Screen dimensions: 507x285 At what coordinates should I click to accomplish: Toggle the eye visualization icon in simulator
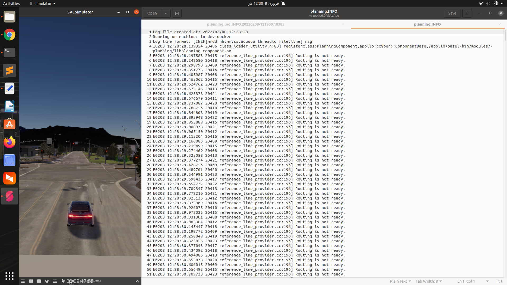tap(47, 281)
